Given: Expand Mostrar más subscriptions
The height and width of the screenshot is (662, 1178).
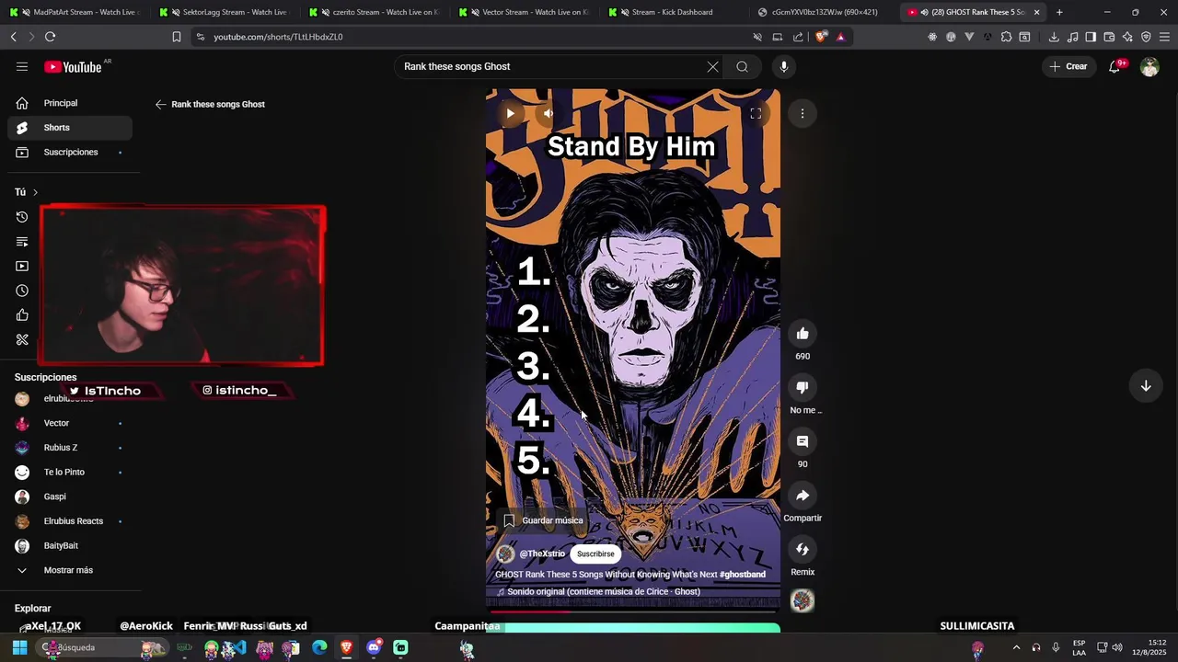Looking at the screenshot, I should click(70, 570).
